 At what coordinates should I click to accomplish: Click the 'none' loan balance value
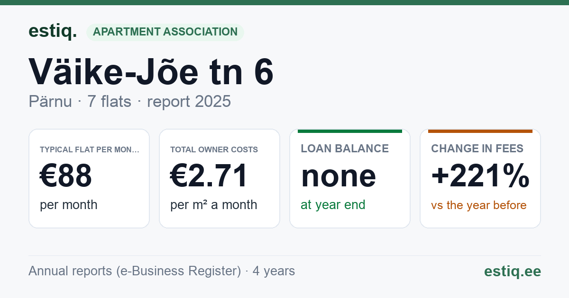(339, 175)
